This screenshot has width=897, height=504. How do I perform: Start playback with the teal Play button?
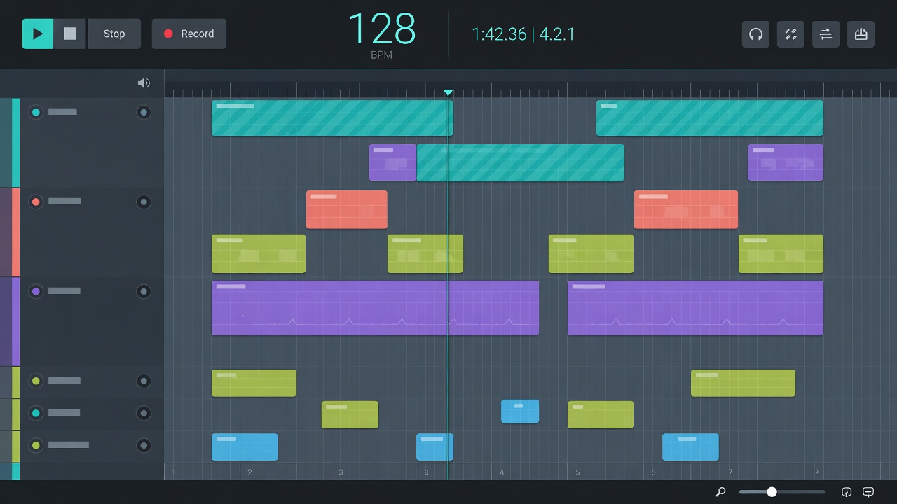tap(38, 34)
